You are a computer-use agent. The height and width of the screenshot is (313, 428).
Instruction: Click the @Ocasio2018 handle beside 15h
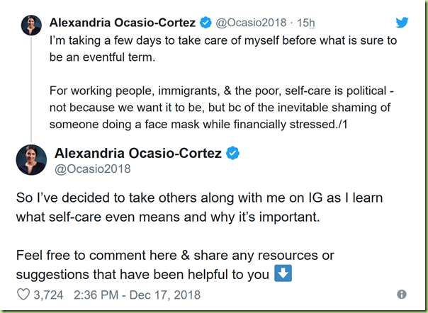[x=251, y=23]
